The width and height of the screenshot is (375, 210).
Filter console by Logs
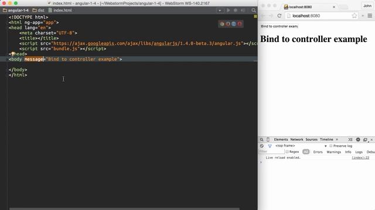359,152
